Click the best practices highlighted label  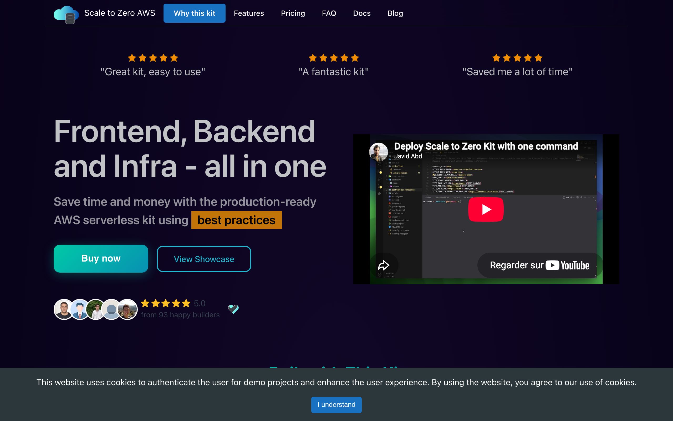point(236,220)
